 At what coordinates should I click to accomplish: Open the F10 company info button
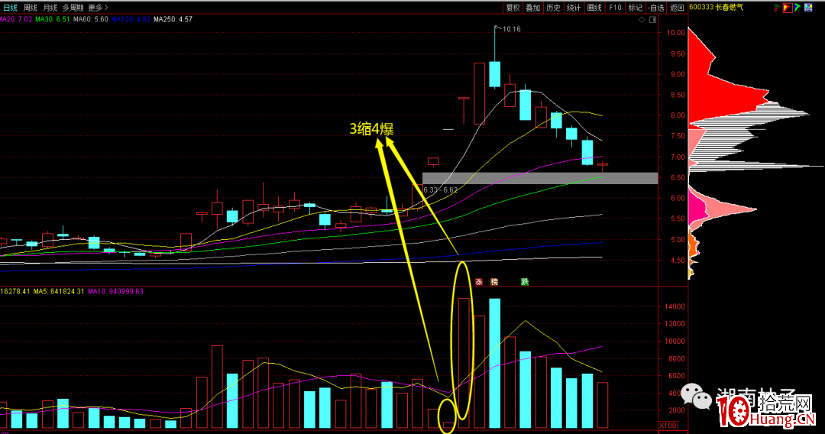(615, 8)
